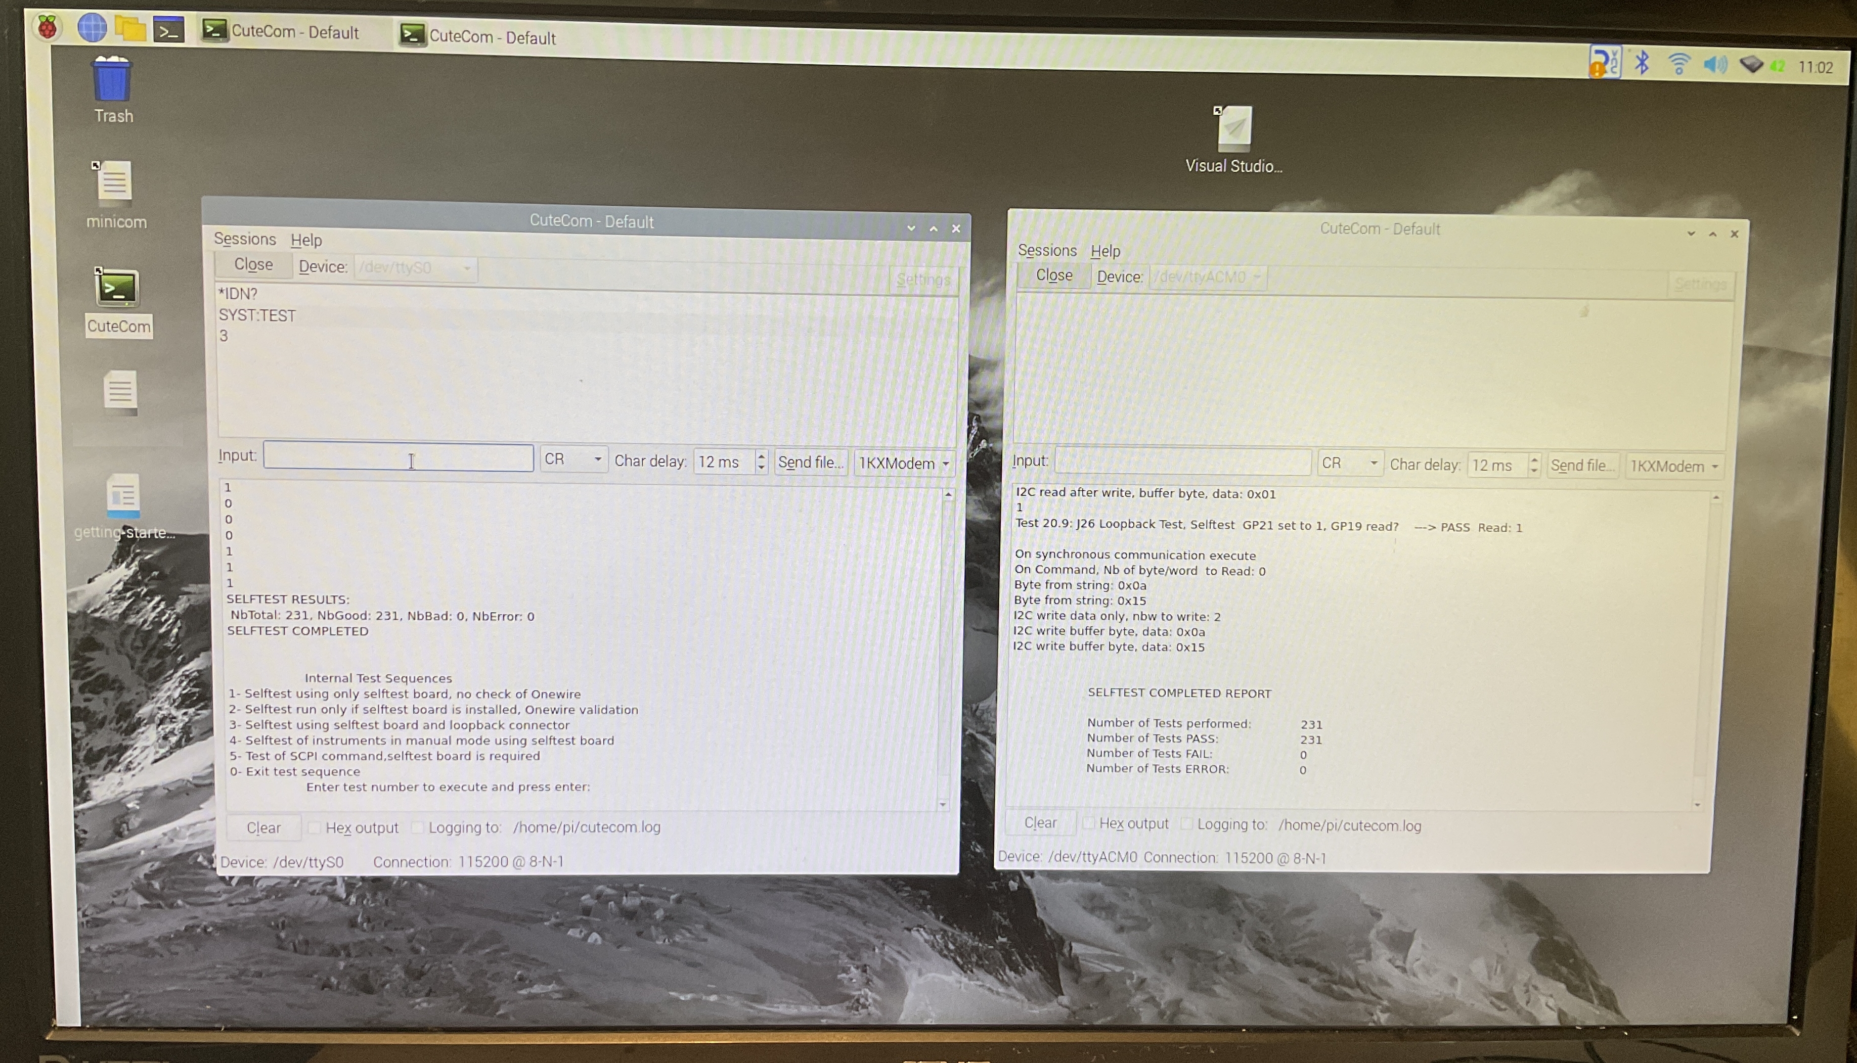Open Help menu in right CuteCom window
Image resolution: width=1857 pixels, height=1063 pixels.
click(x=1105, y=251)
